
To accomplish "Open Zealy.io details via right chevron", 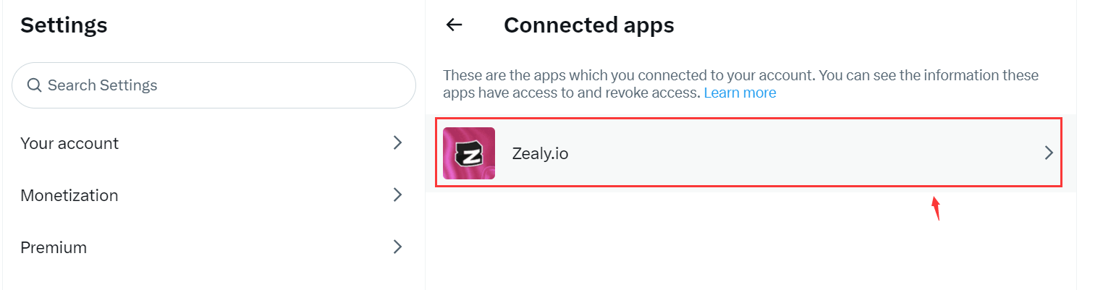I will 1049,153.
